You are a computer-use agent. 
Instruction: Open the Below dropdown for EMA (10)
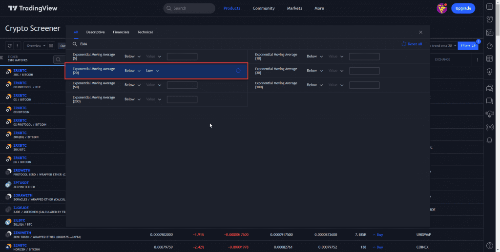[315, 57]
